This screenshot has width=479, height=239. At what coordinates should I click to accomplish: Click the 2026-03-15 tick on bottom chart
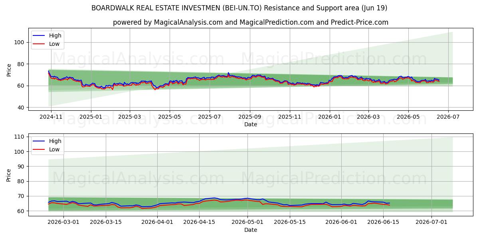(x=106, y=222)
